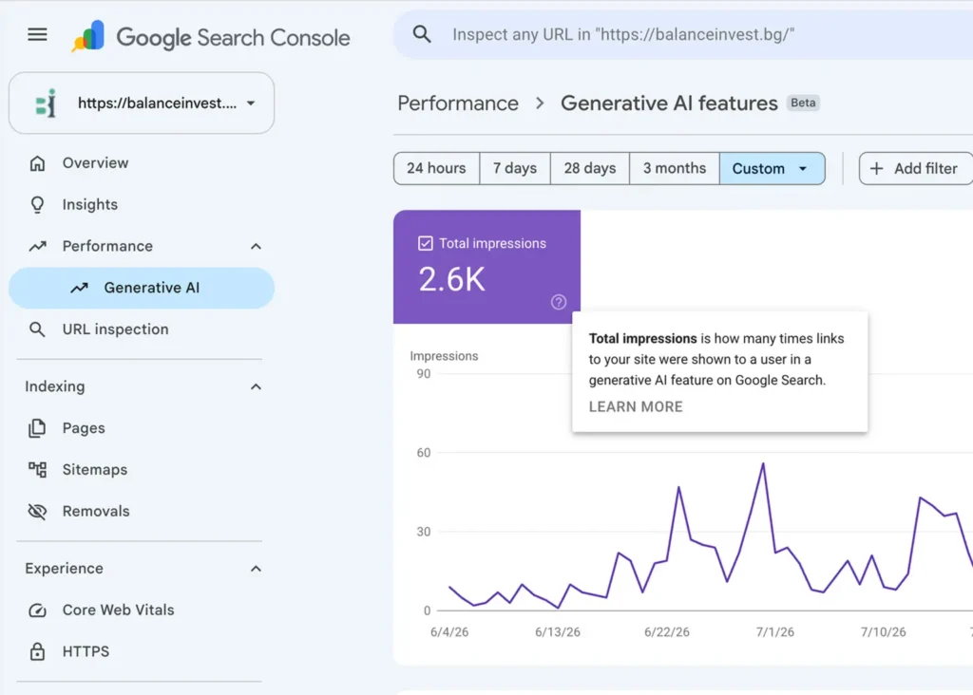Click the Generative AI trend icon
The width and height of the screenshot is (973, 695).
[79, 288]
